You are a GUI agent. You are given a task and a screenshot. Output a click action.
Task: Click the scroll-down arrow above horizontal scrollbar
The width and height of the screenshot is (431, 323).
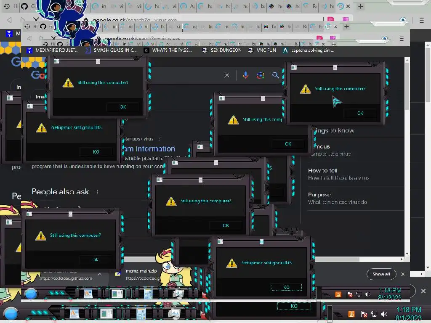(407, 254)
